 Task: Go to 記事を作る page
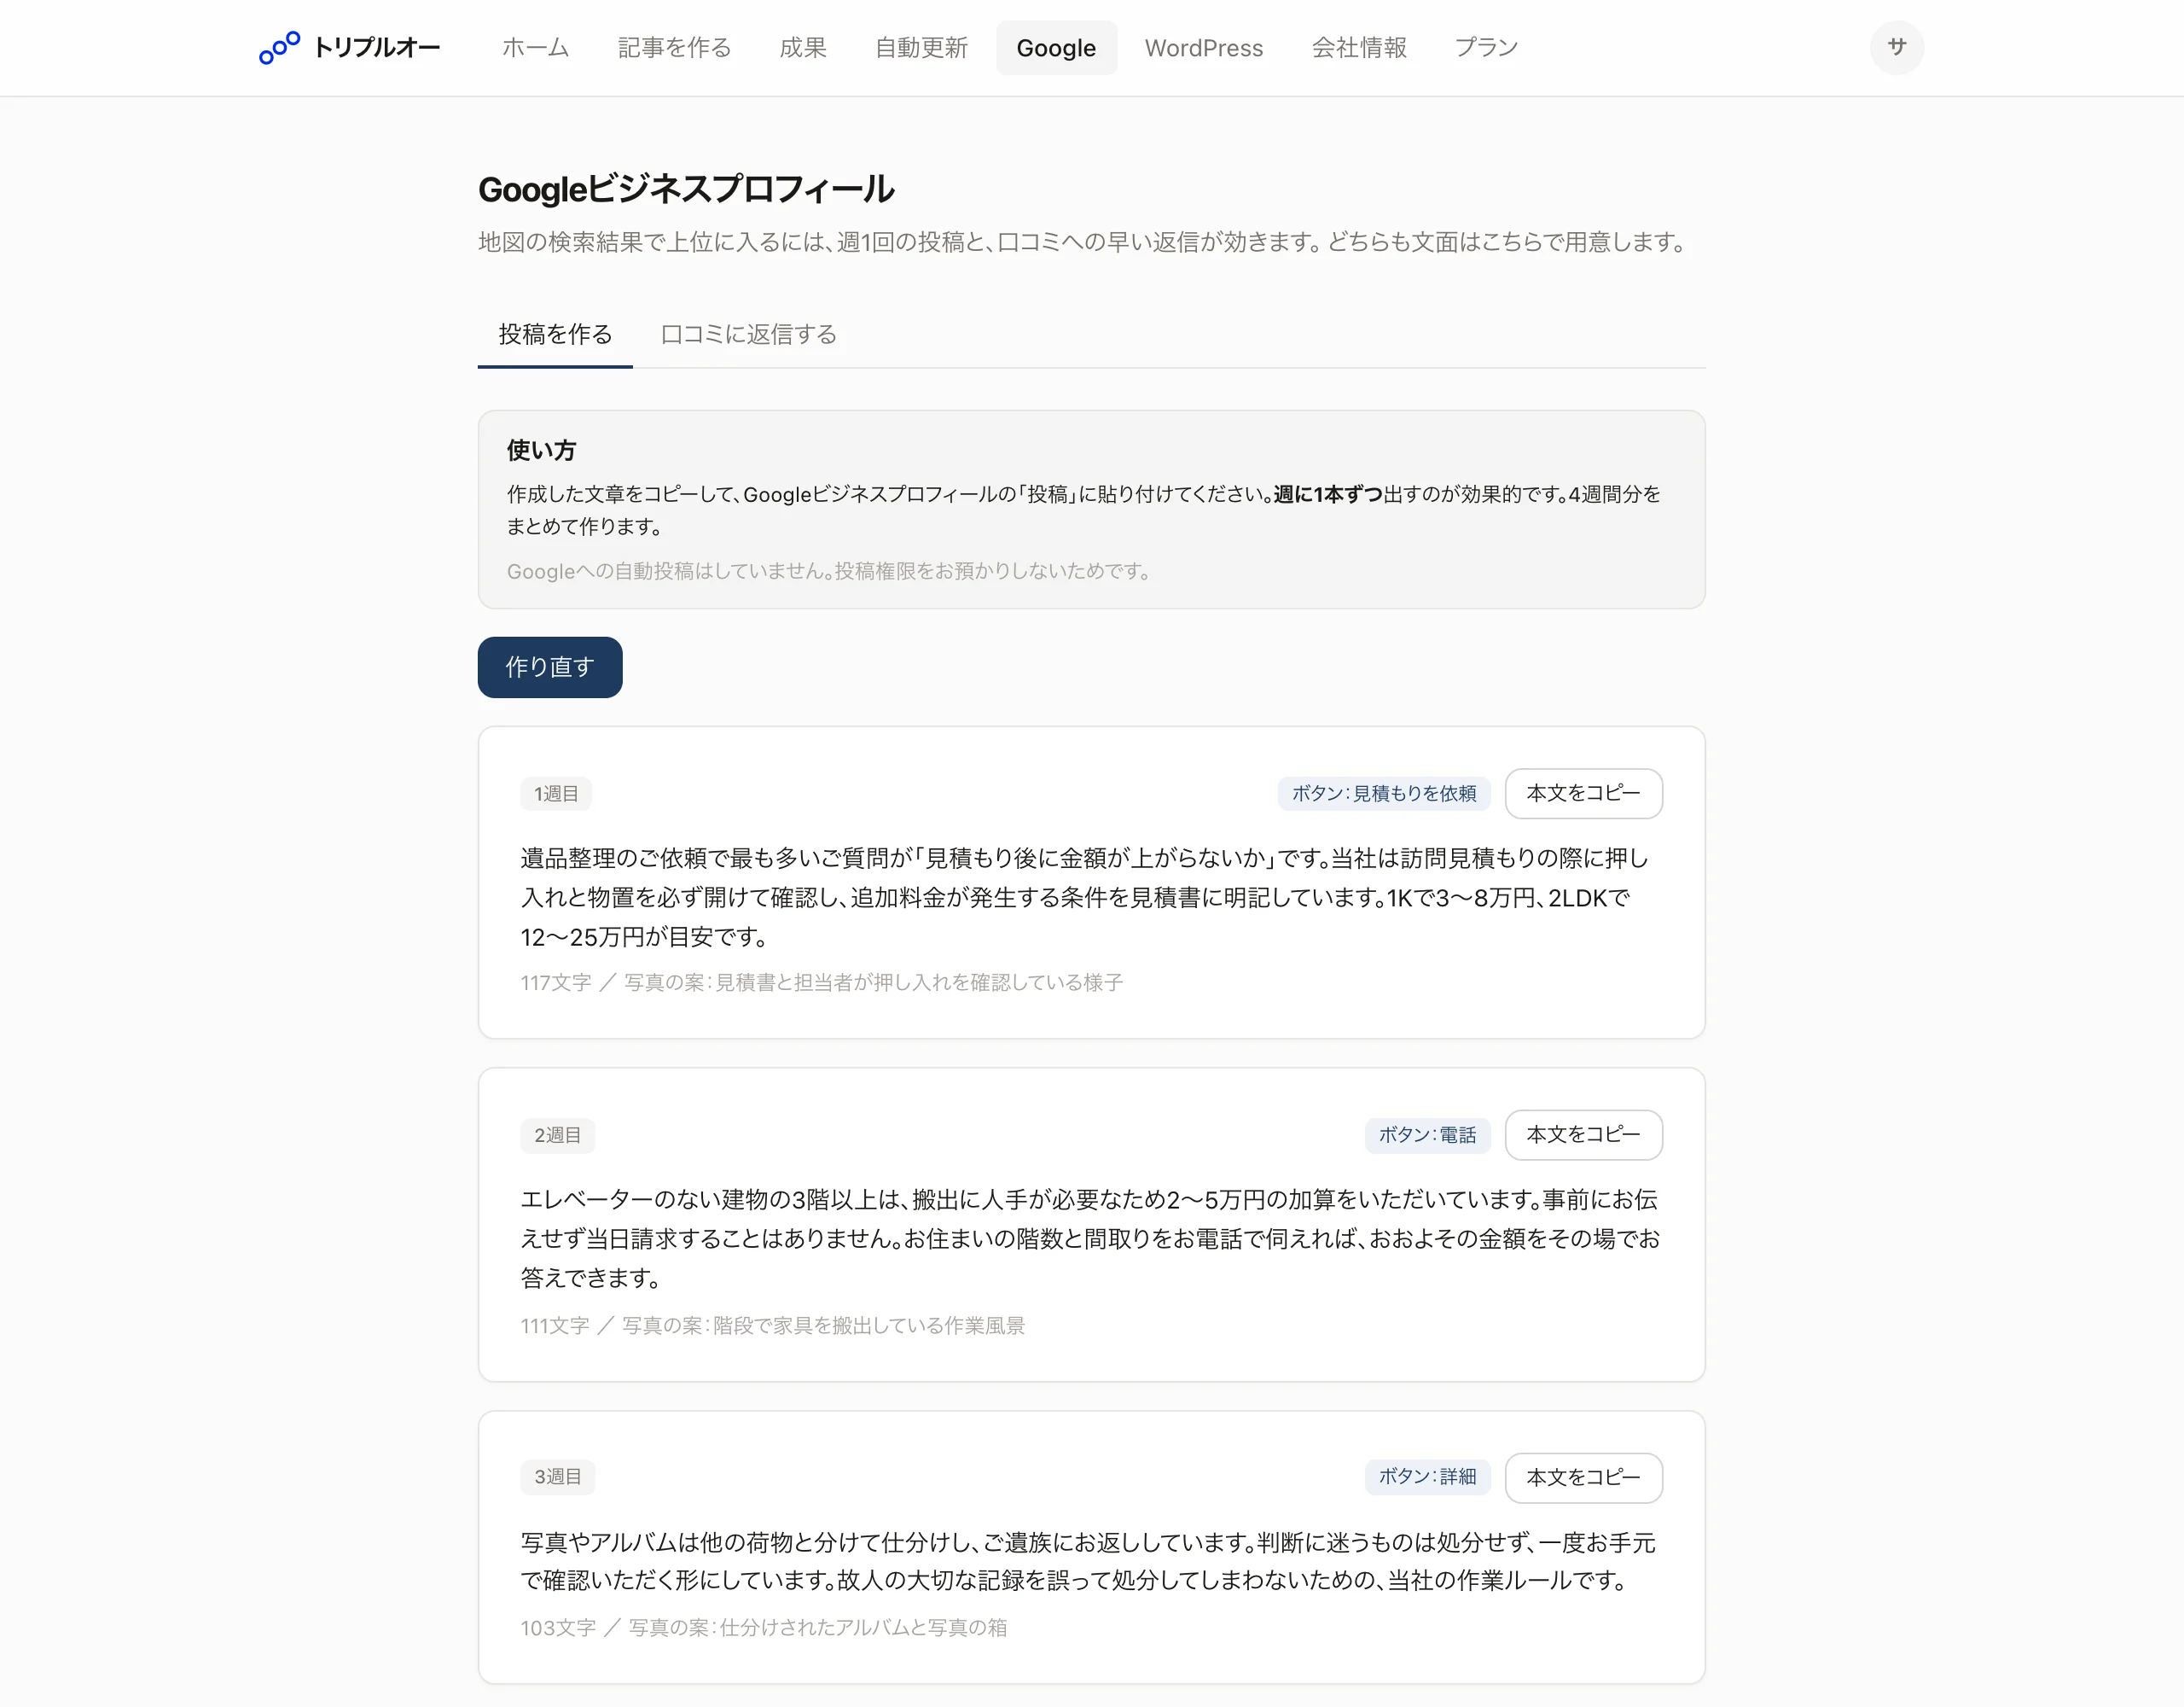(674, 48)
